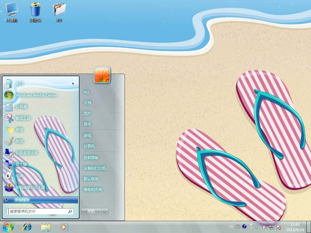This screenshot has width=311, height=233.
Task: Expand the Getting Started (入门) submenu arrow
Action: (73, 84)
